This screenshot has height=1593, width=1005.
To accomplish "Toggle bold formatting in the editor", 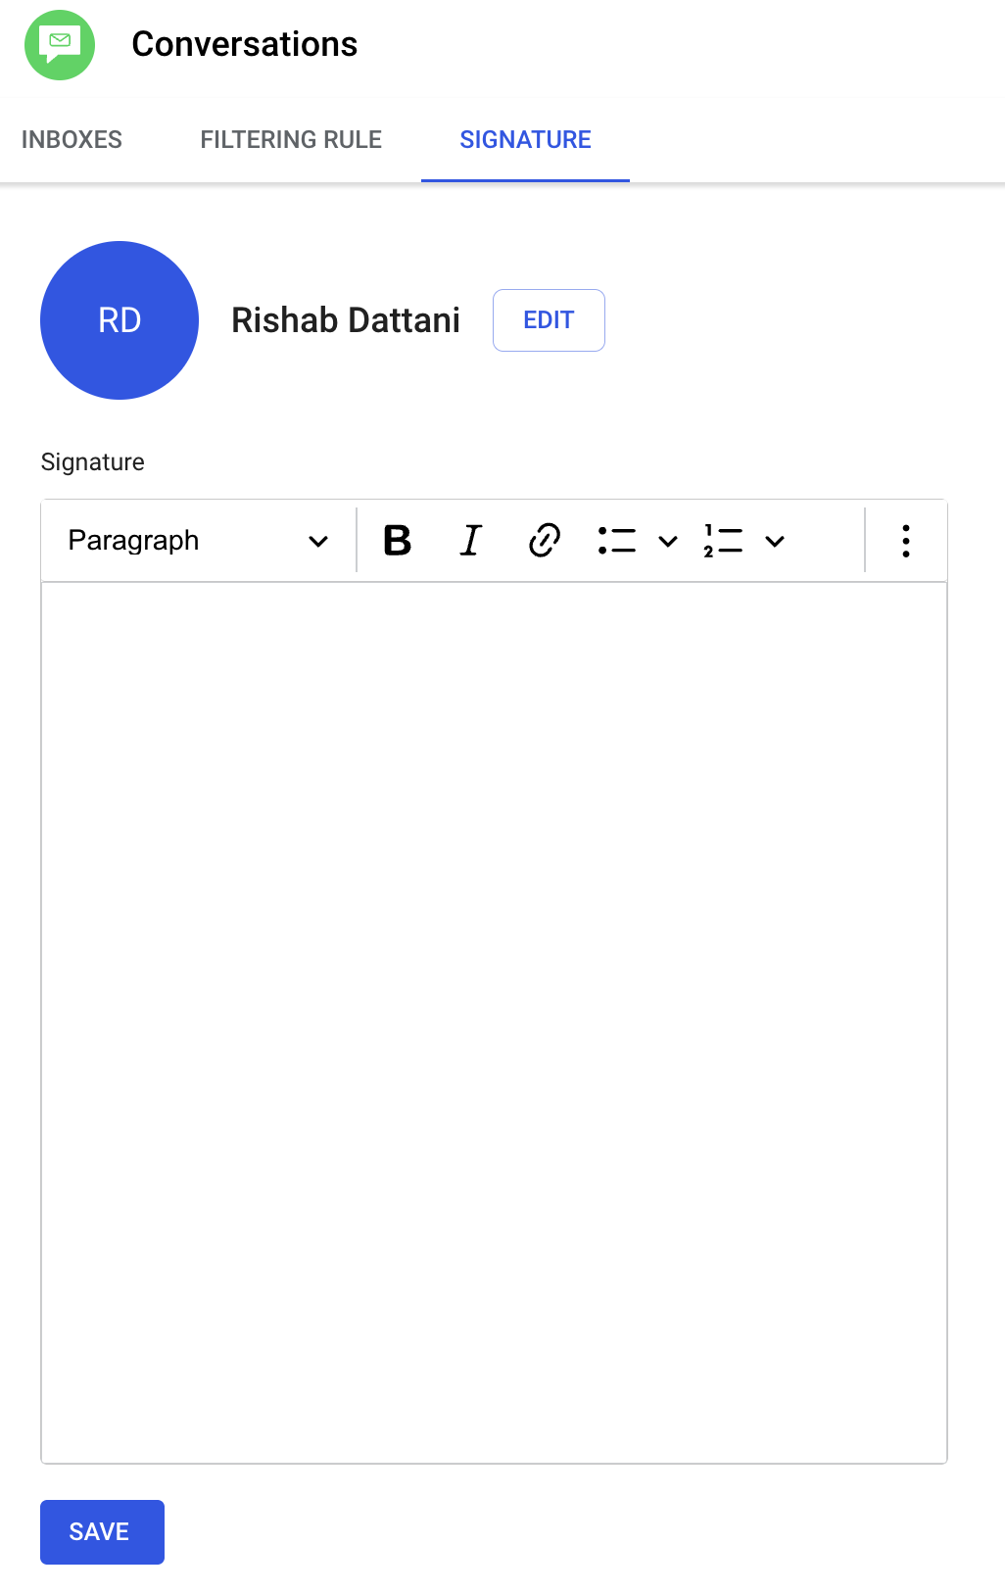I will click(397, 541).
